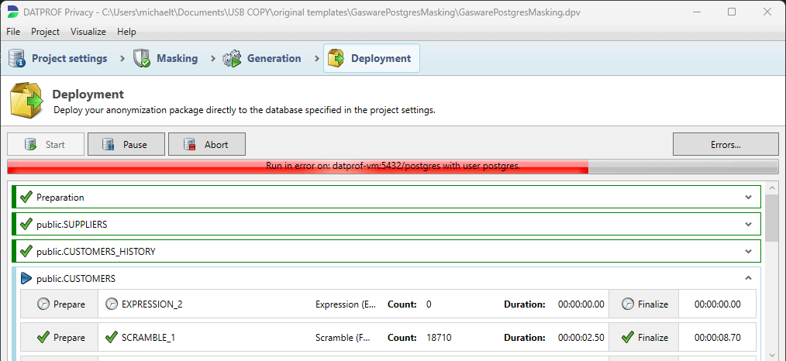Open the Help menu

tap(126, 32)
